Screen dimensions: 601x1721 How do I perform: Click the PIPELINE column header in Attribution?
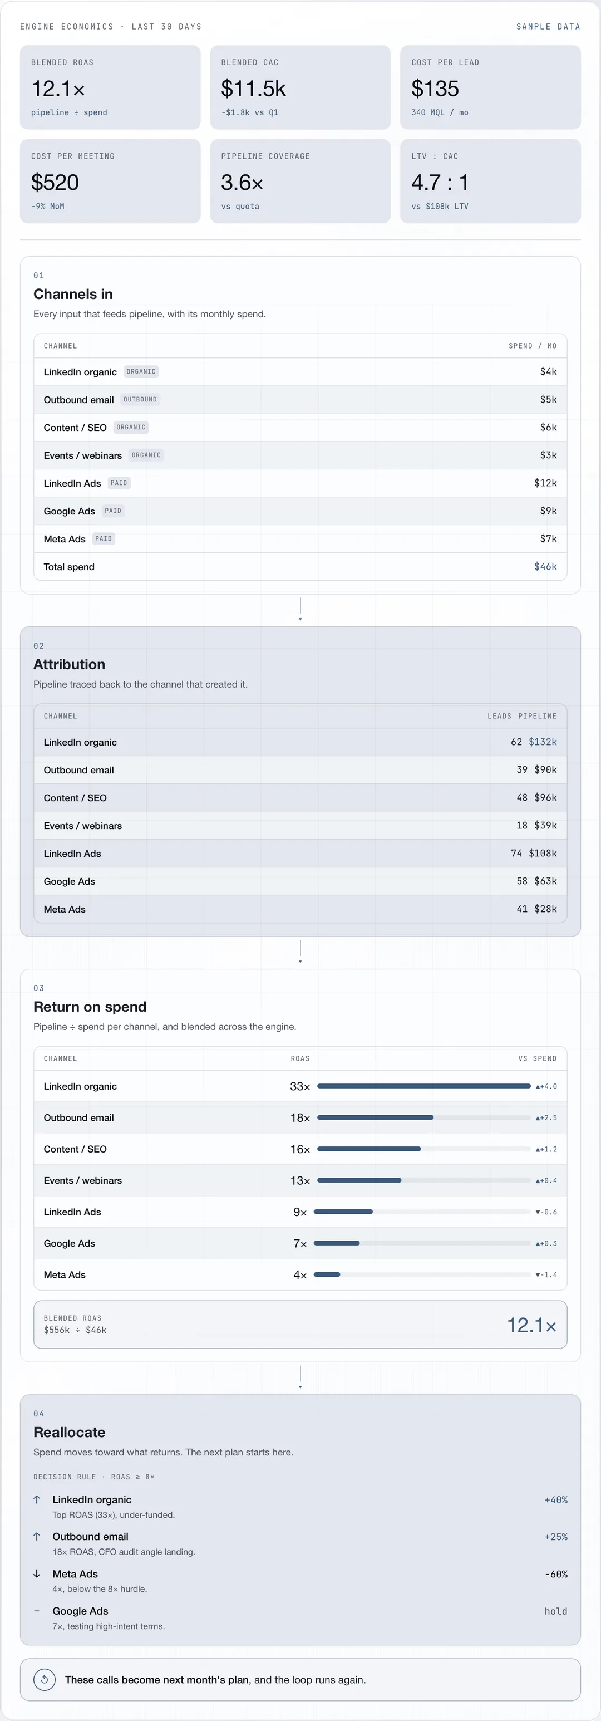pos(538,716)
